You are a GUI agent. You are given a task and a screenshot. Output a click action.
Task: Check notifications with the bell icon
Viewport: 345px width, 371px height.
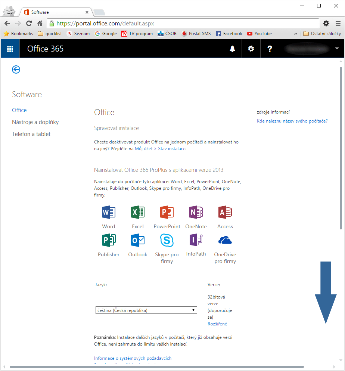[x=232, y=49]
